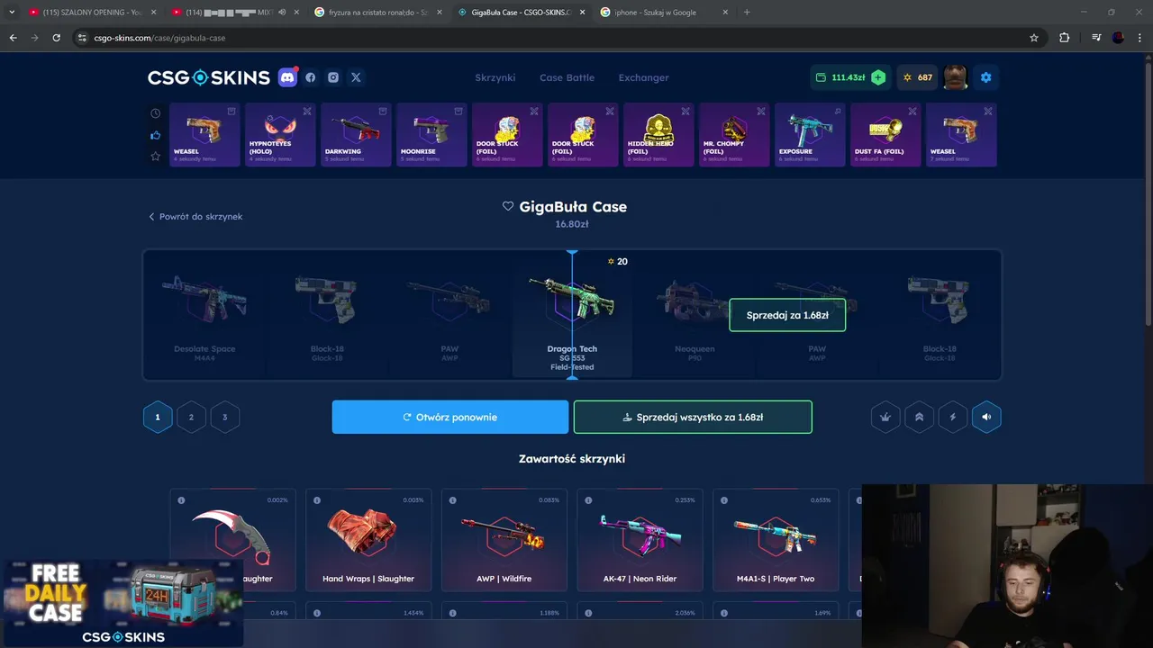The height and width of the screenshot is (648, 1153).
Task: Open the X (Twitter) social icon
Action: pos(356,77)
